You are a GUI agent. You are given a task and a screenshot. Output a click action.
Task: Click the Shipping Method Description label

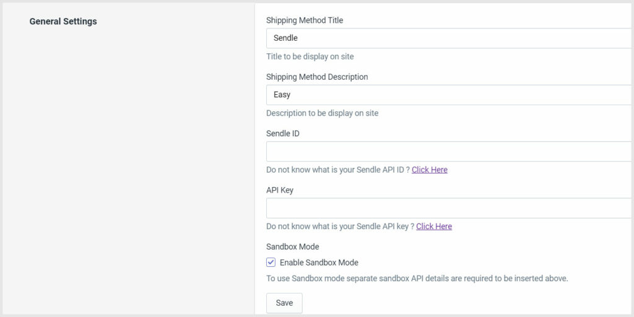(317, 77)
